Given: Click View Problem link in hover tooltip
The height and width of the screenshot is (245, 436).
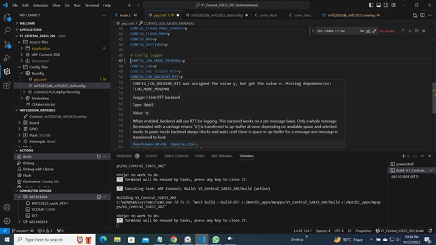Looking at the screenshot, I should pos(149,144).
